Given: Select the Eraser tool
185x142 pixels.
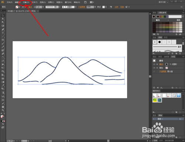Looking at the screenshot, I should (x=3, y=54).
